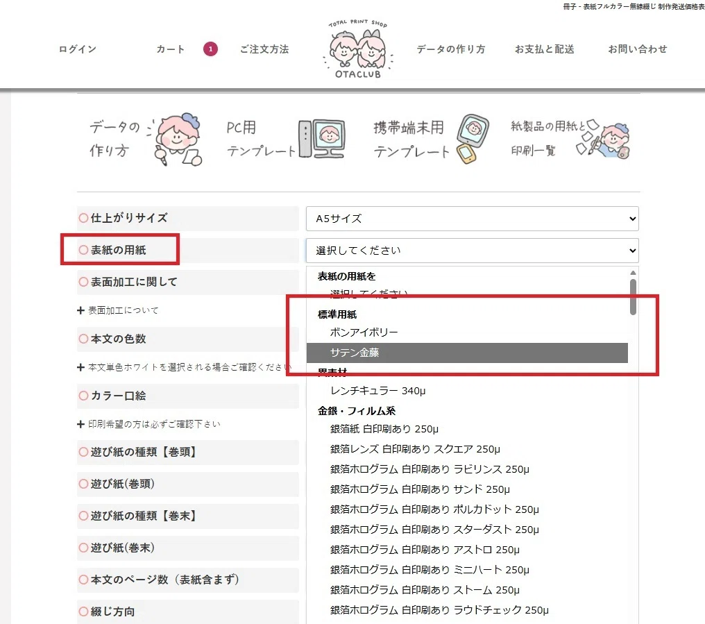
Task: Choose 銀箔レンズ 白印刷あり スクエア 250μ
Action: 467,449
